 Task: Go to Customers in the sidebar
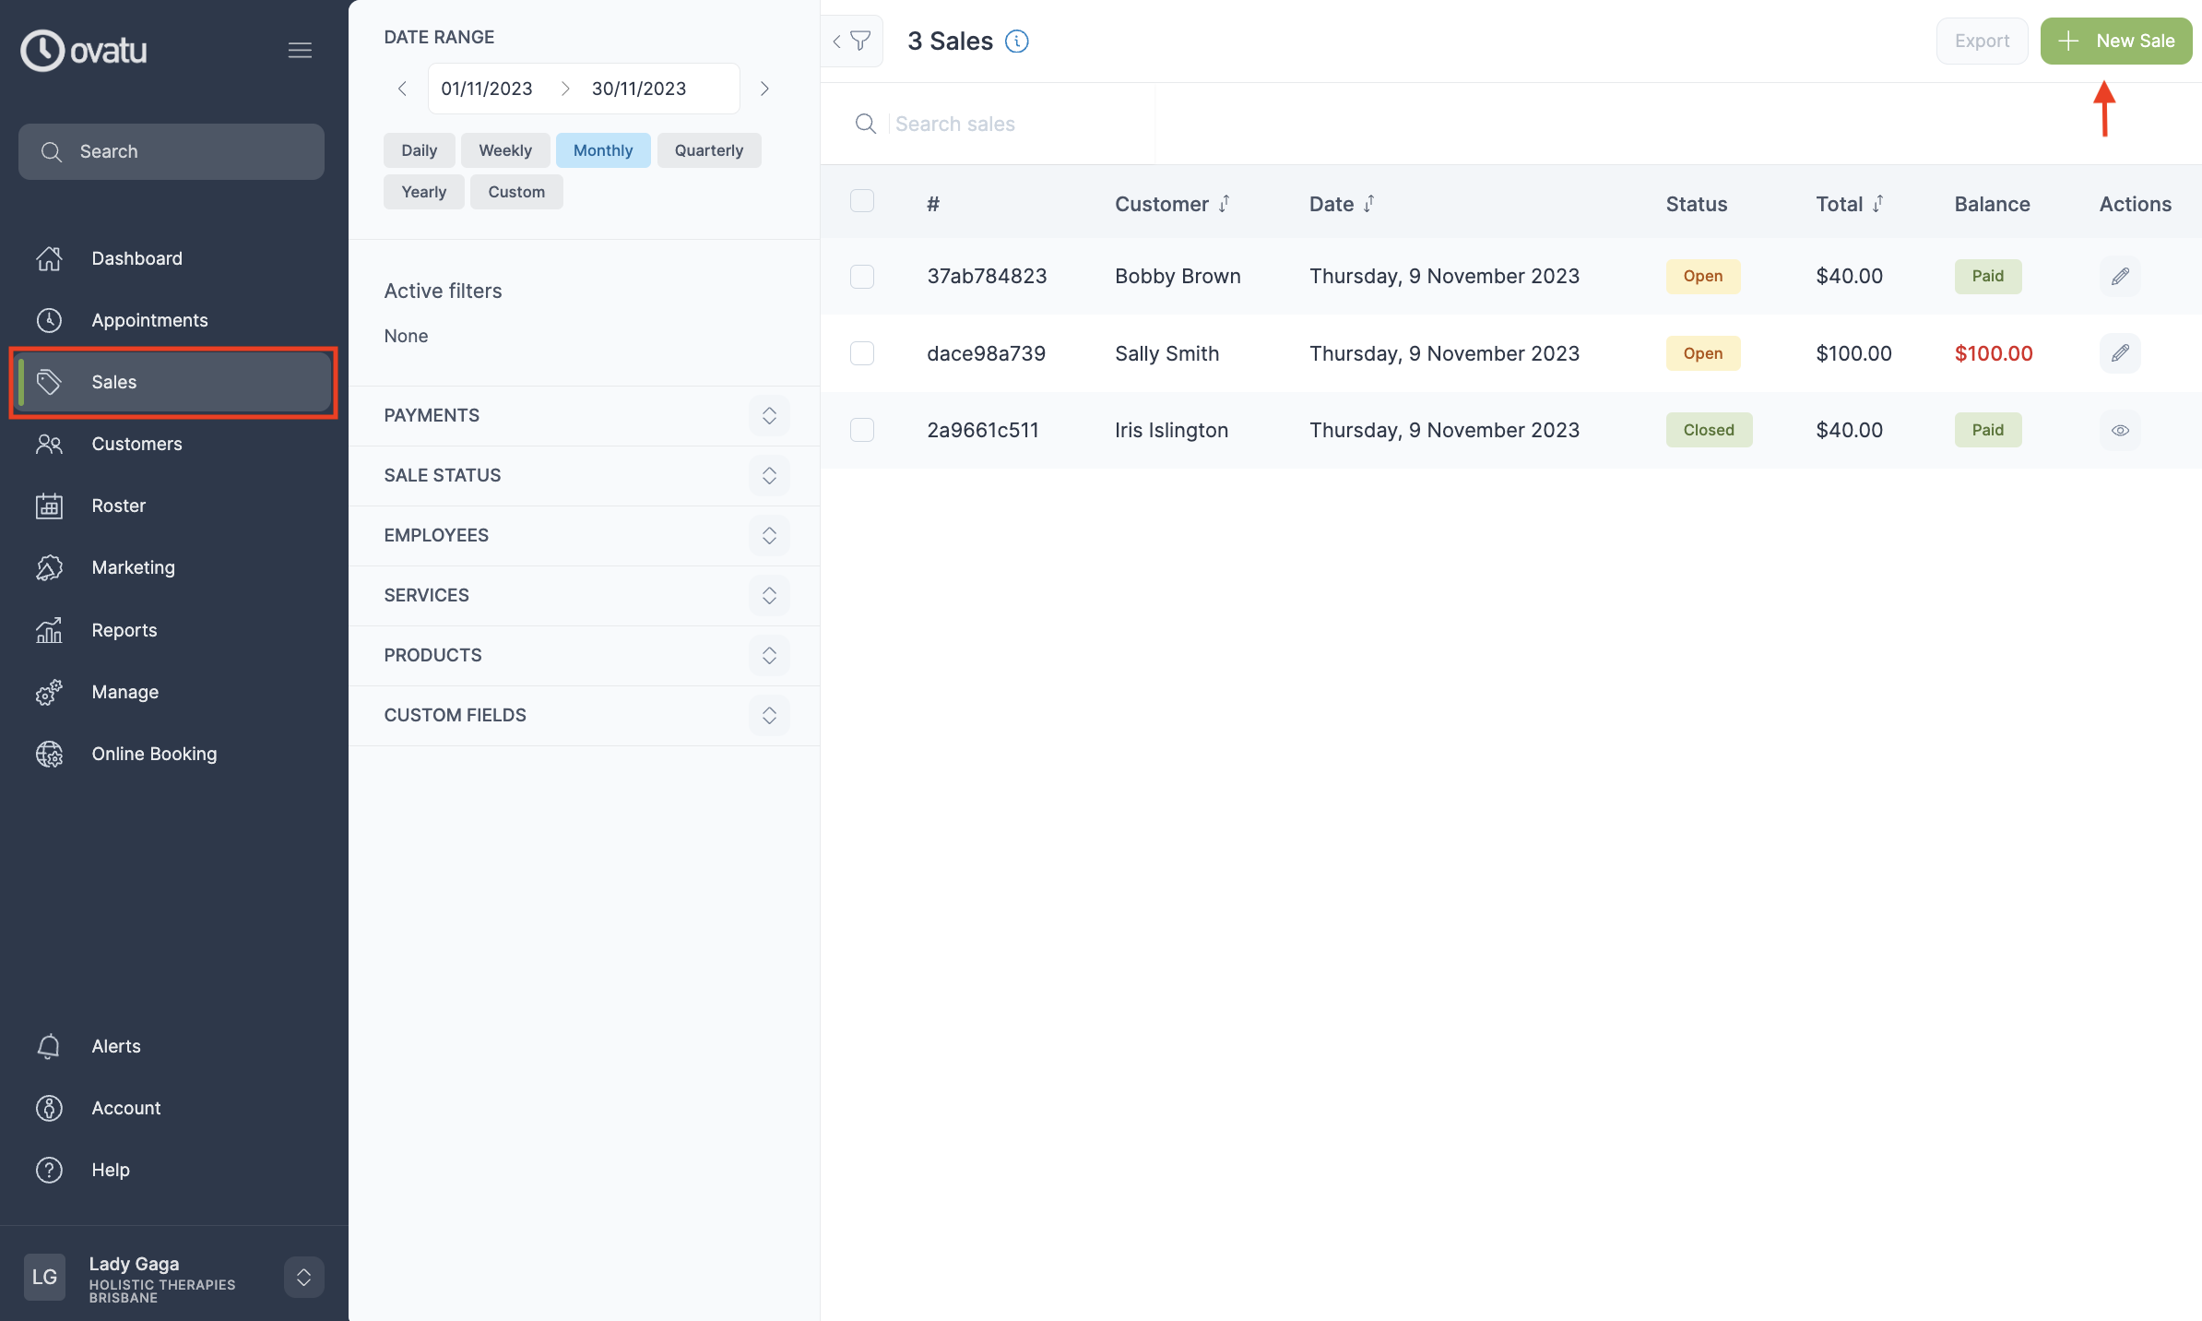(x=136, y=444)
